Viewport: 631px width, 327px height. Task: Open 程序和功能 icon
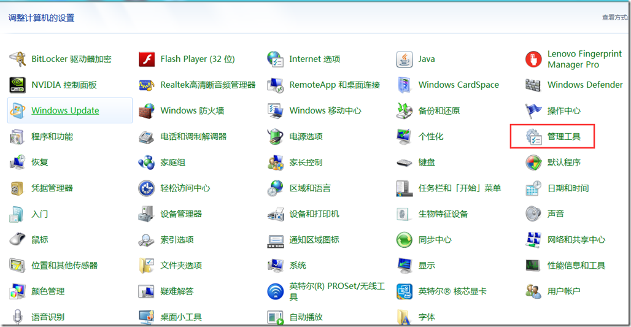[x=17, y=137]
